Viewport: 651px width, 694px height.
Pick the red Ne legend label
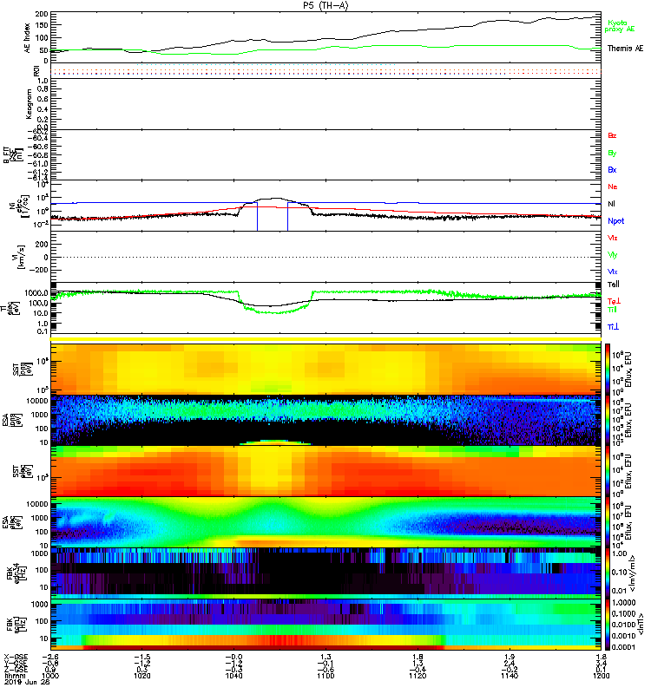click(x=613, y=187)
